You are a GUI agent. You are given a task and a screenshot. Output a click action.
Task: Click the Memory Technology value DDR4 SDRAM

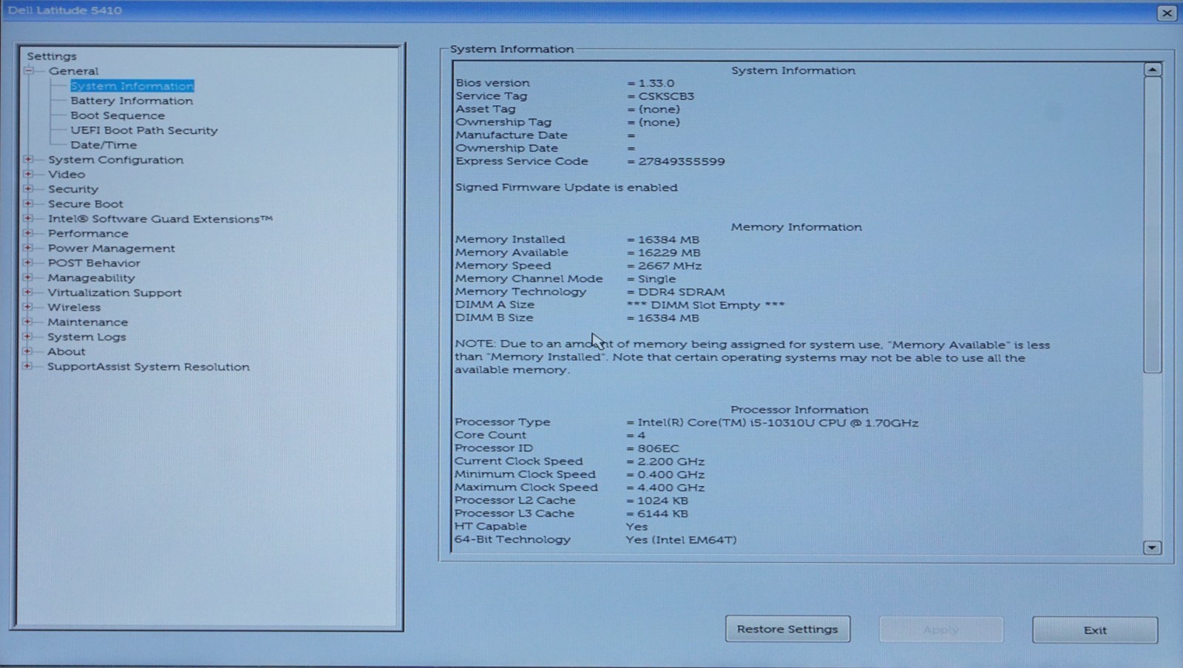tap(682, 292)
